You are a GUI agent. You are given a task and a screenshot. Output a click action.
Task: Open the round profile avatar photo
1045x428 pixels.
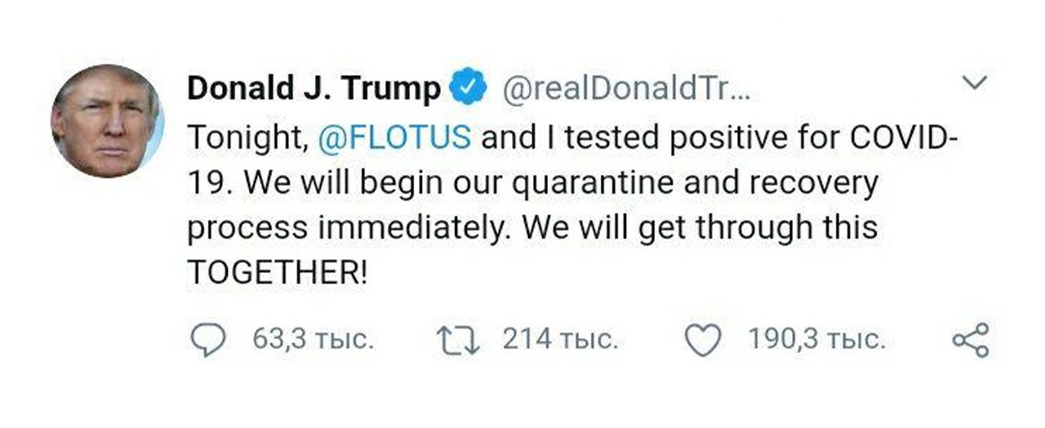[x=107, y=121]
